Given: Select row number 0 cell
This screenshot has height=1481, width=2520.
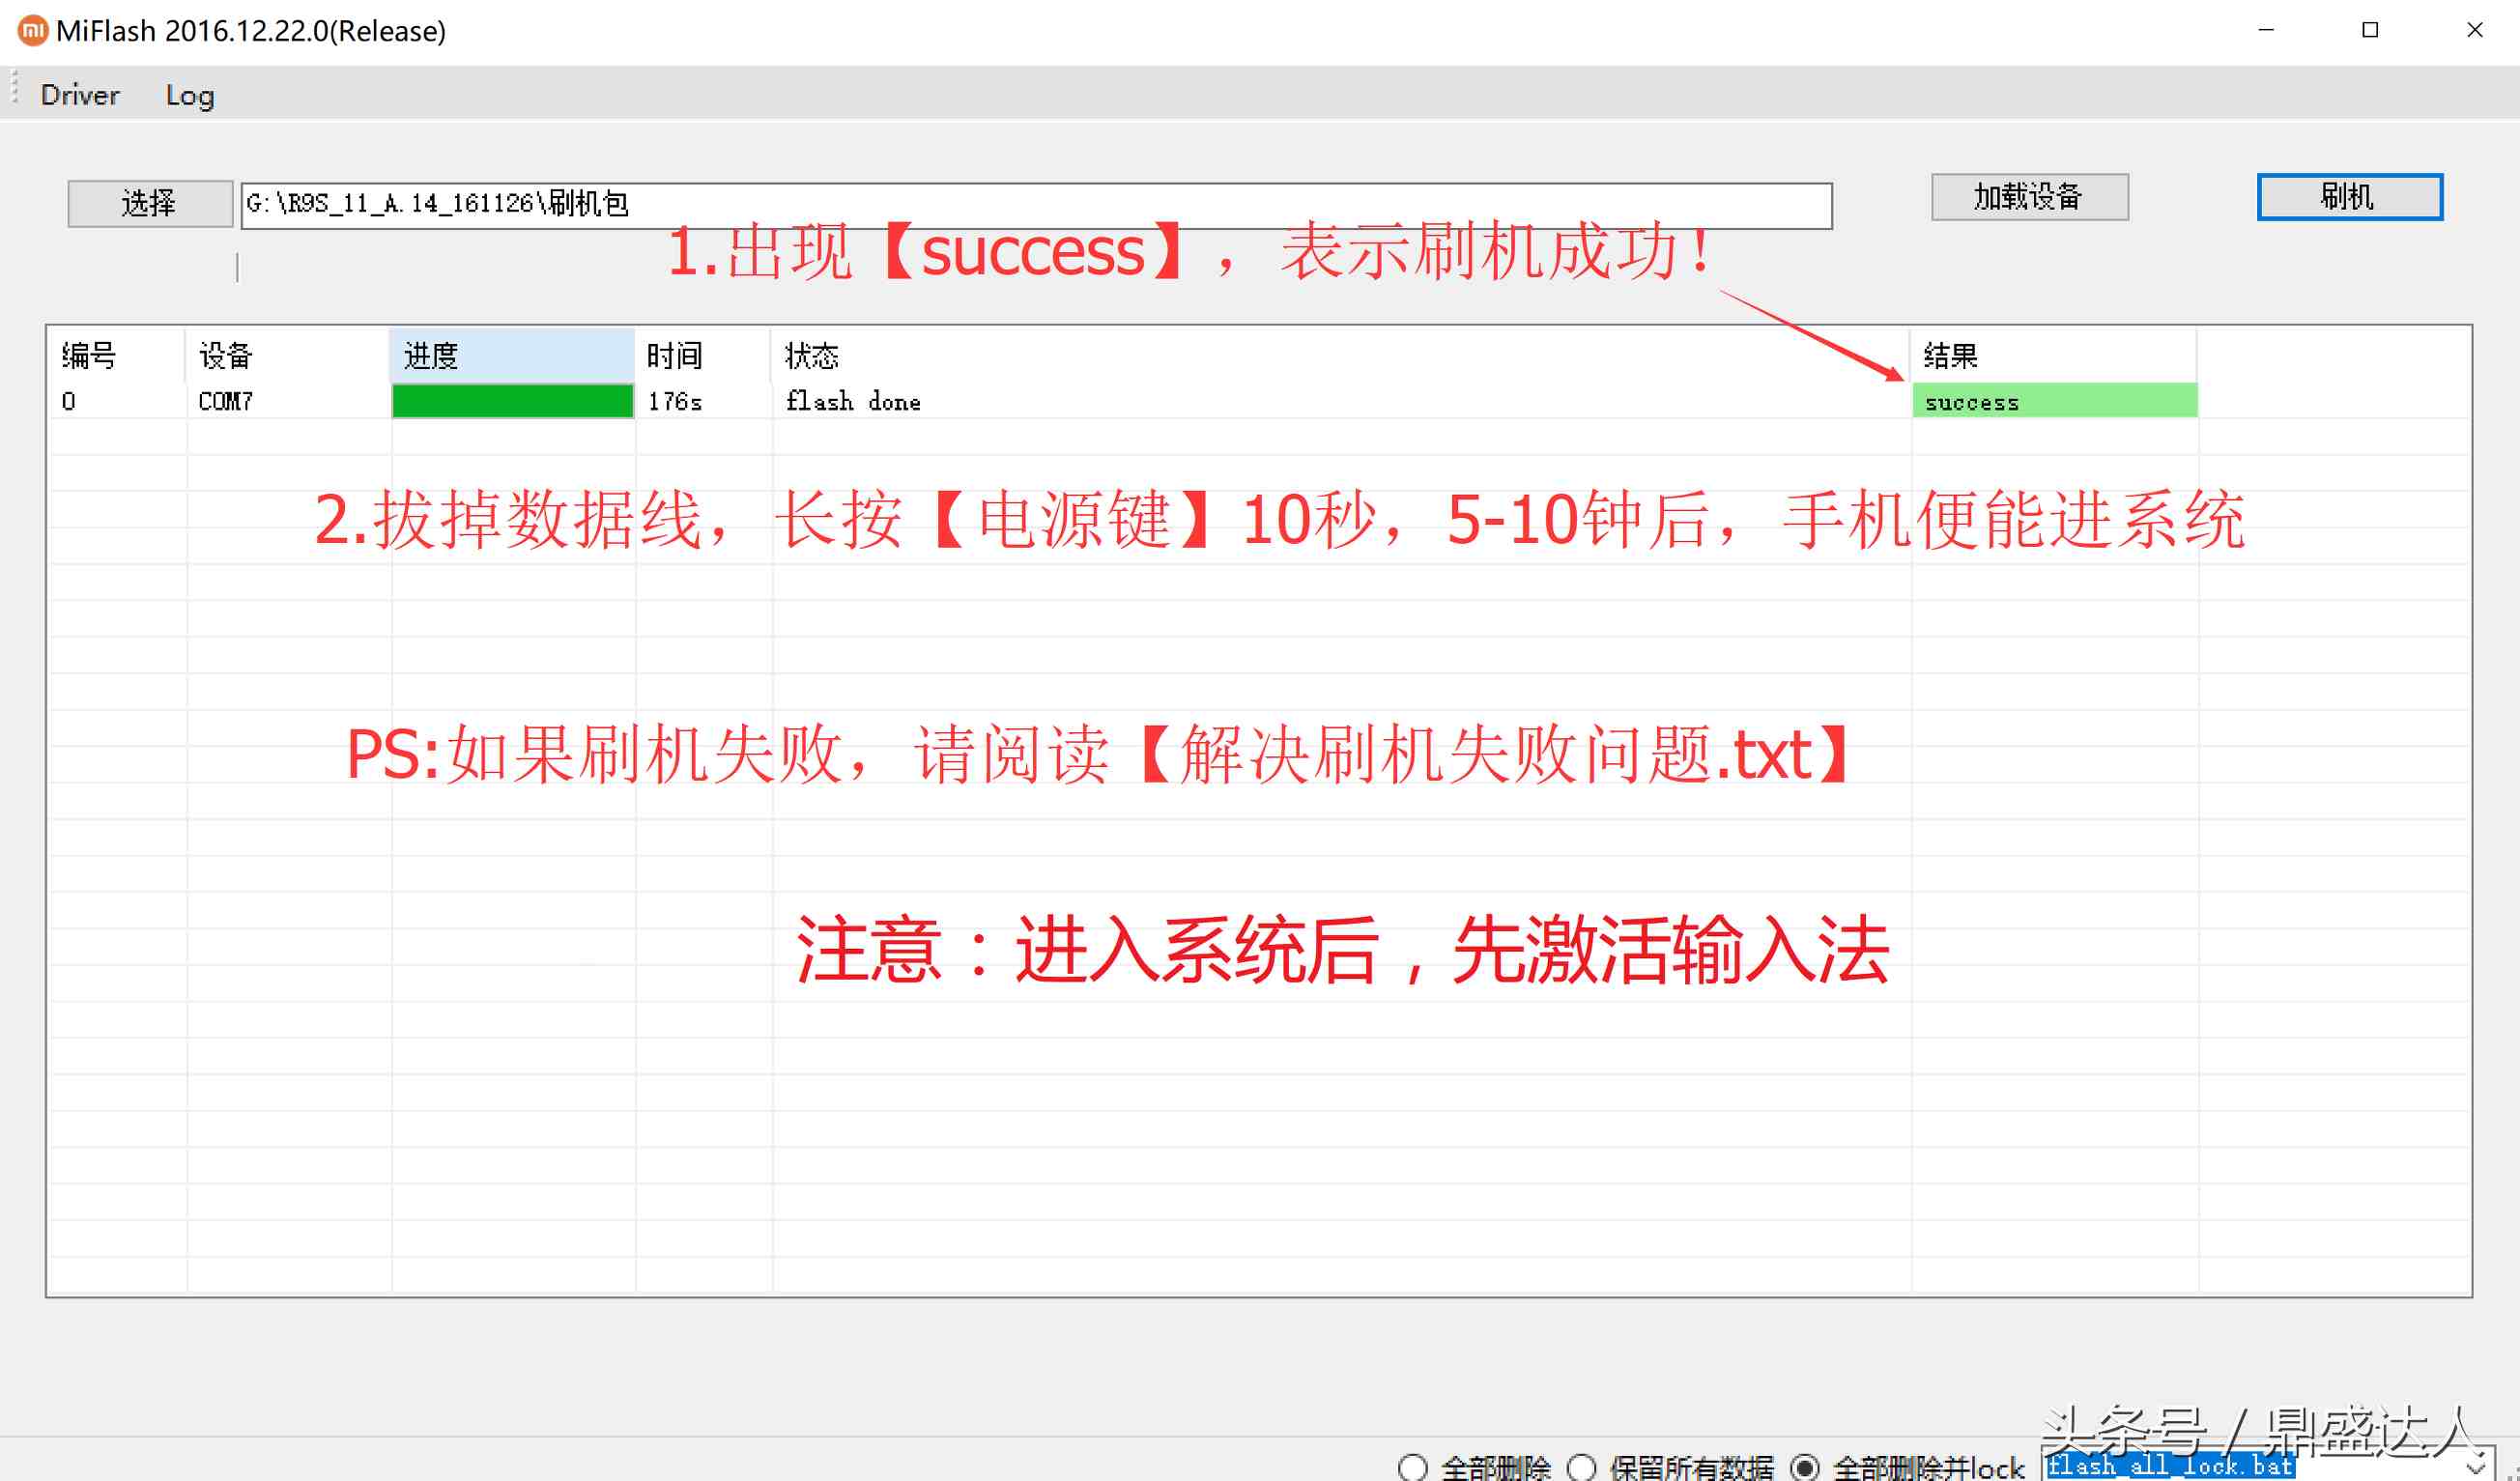Looking at the screenshot, I should coord(116,401).
